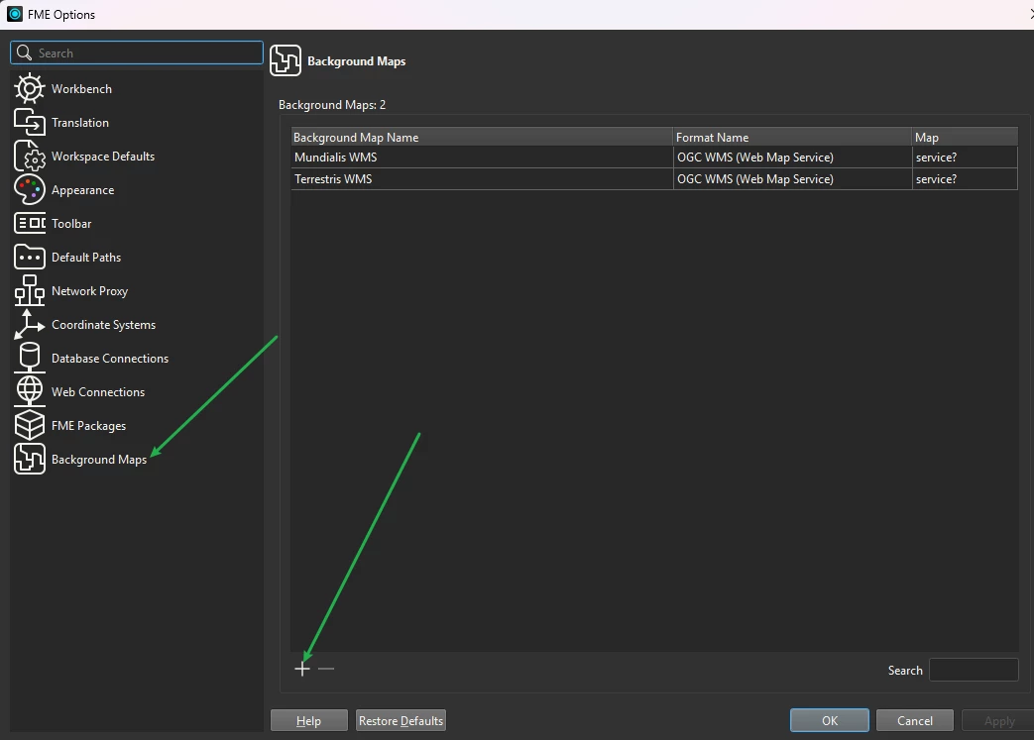The height and width of the screenshot is (740, 1034).
Task: Click the FME Options title bar logo
Action: (x=15, y=14)
